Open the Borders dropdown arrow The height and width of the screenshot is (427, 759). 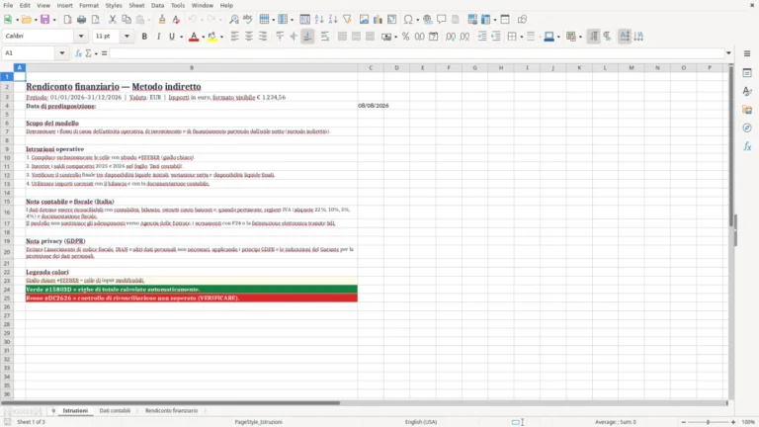[522, 37]
